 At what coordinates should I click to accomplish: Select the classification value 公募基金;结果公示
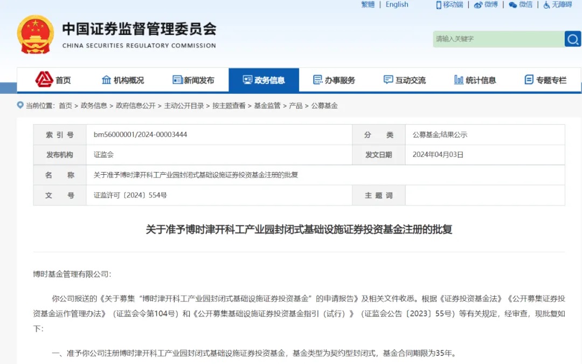point(440,134)
